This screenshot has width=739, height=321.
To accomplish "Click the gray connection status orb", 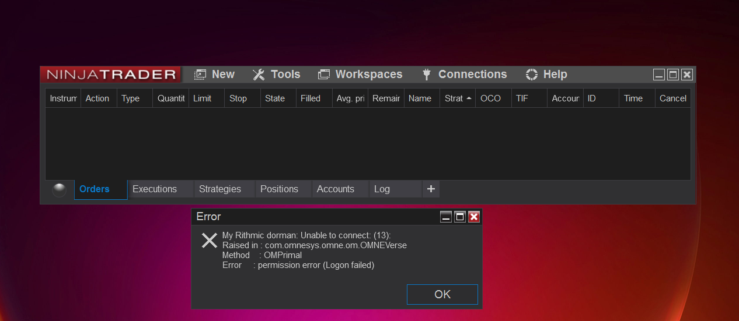I will pos(59,190).
